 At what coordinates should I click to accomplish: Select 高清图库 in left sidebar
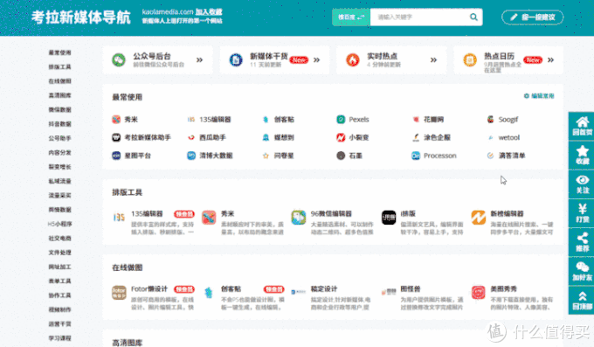pos(60,95)
